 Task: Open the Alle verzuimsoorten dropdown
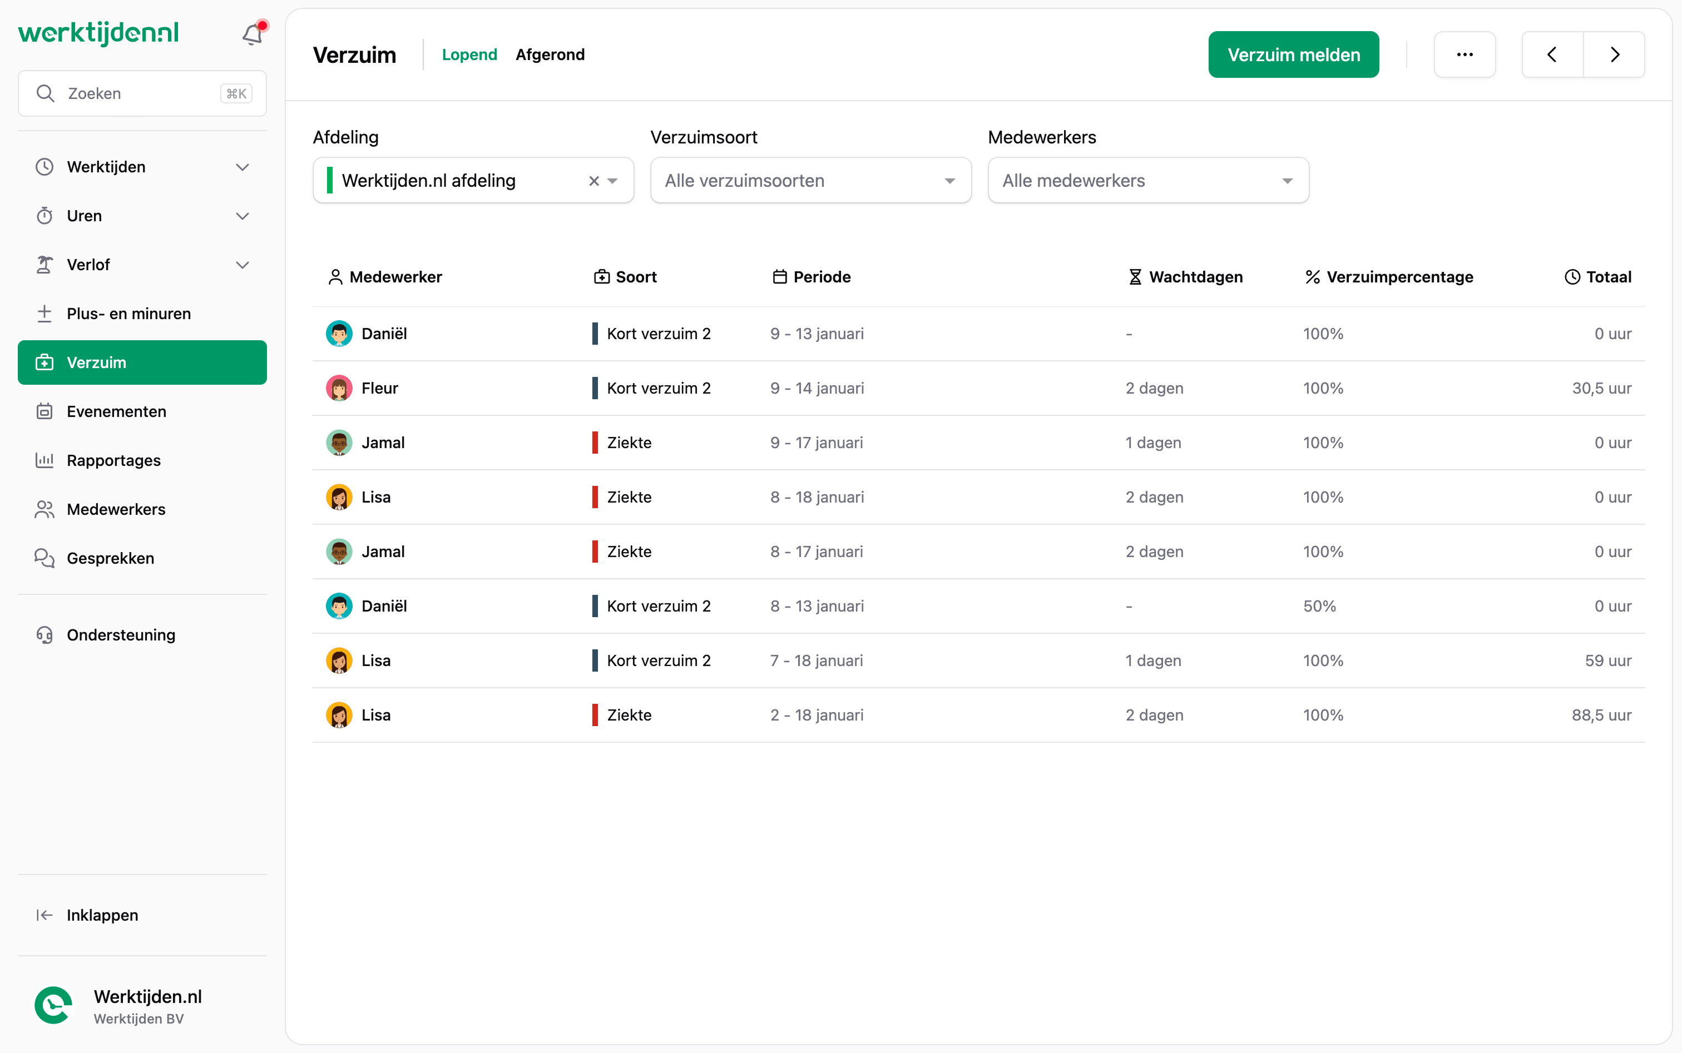point(811,180)
